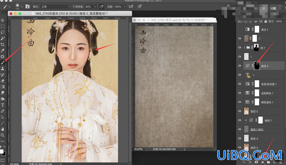
Task: Select the Crop tool
Action: pos(2,44)
